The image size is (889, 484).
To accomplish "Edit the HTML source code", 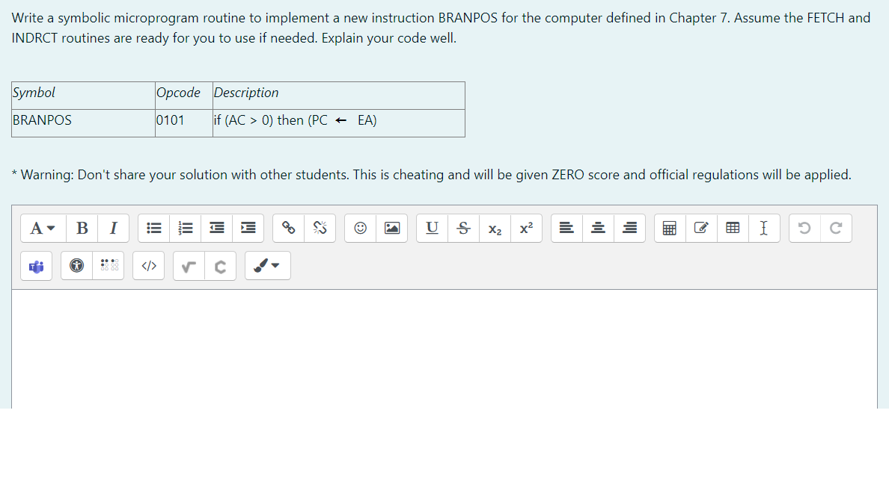I will (x=148, y=265).
